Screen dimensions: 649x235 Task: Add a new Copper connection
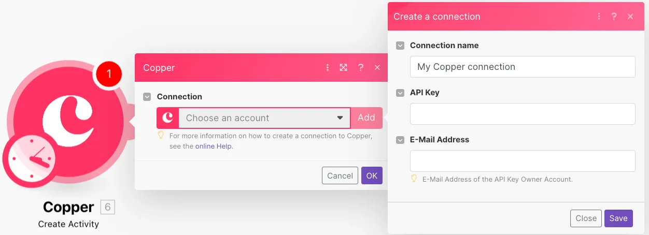pos(366,118)
